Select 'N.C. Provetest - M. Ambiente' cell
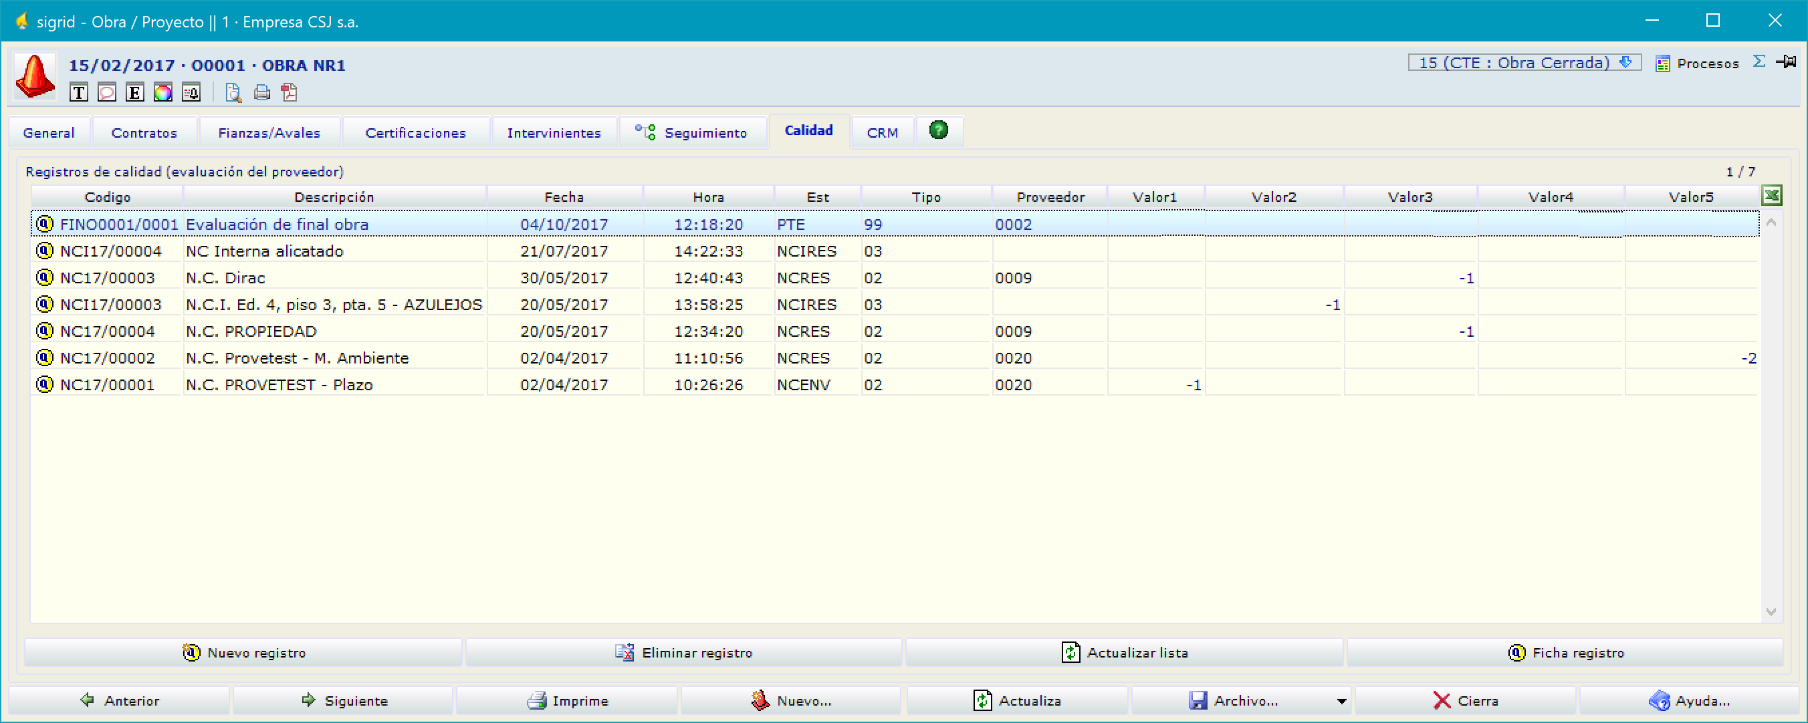Screen dimensions: 1808x723 (335, 357)
